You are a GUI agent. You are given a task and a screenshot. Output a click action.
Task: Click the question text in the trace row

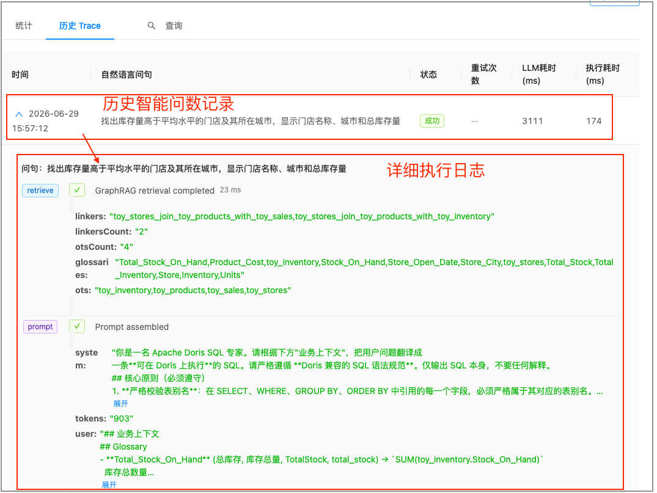point(251,121)
